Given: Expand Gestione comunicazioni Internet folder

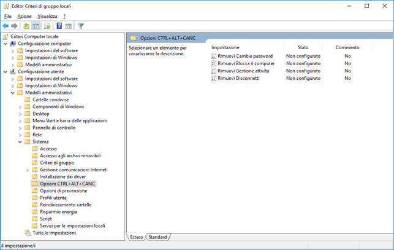Looking at the screenshot, I should 28,170.
